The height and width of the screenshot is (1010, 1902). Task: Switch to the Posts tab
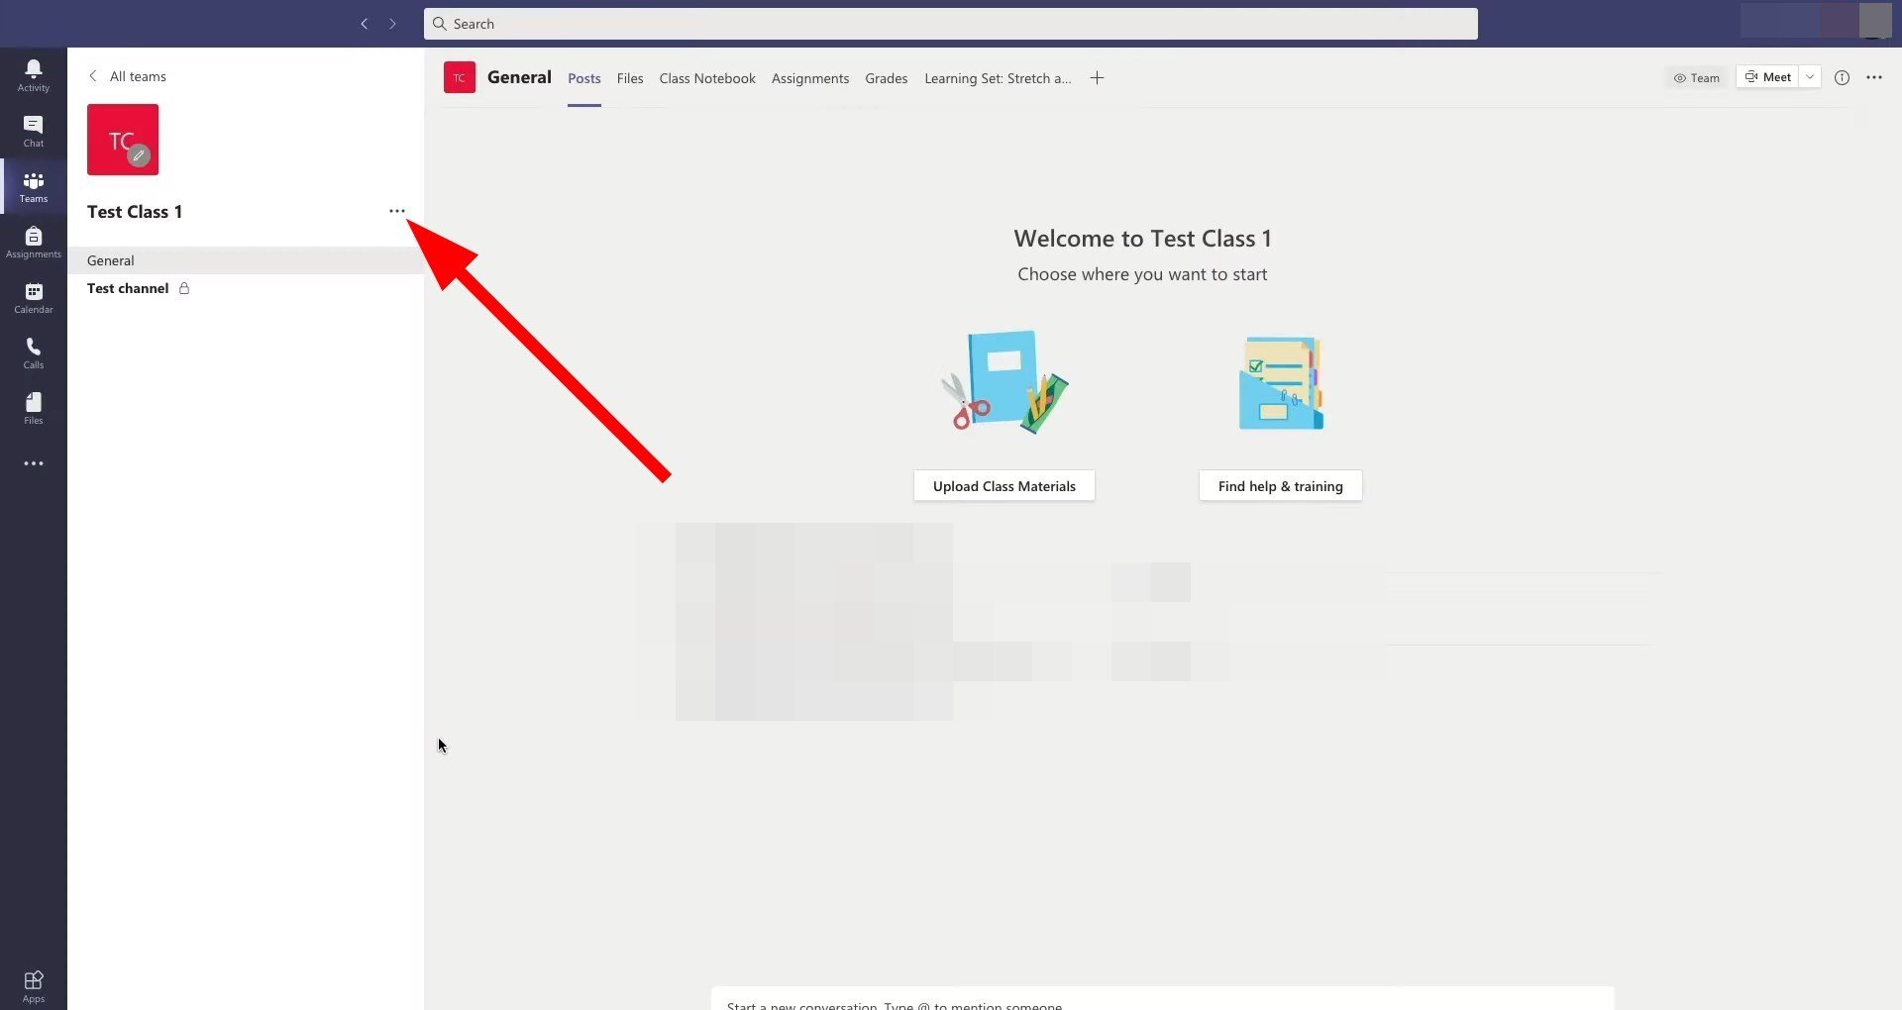584,78
